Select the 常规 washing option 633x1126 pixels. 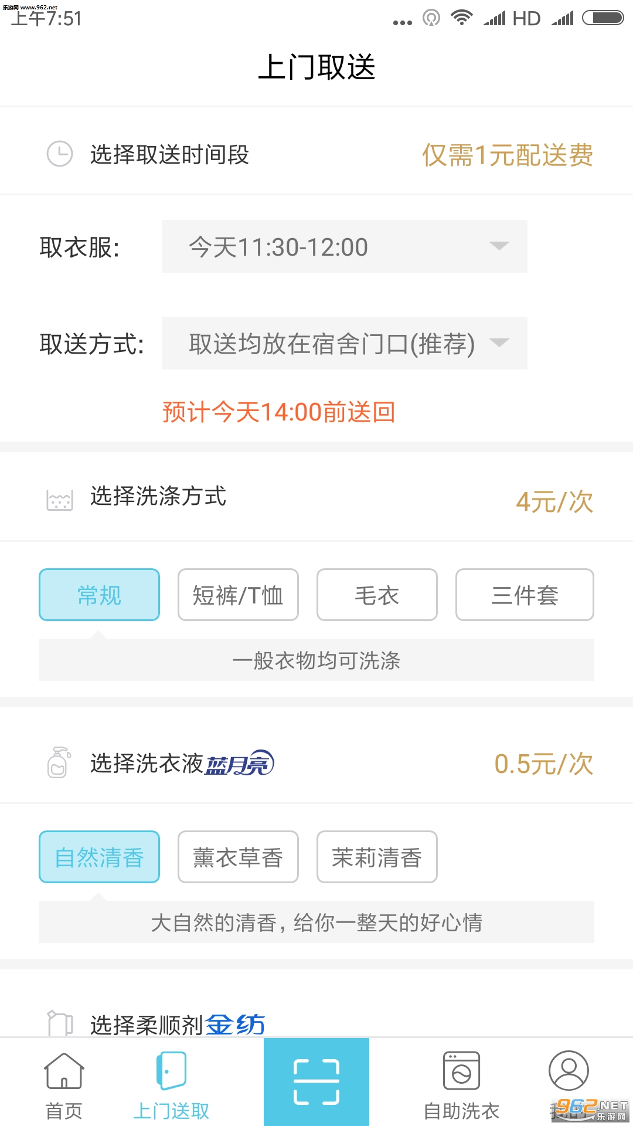pyautogui.click(x=99, y=595)
